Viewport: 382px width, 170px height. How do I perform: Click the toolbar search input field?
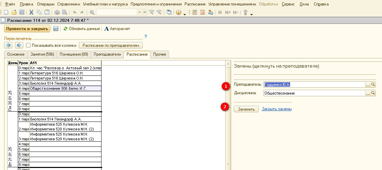[117, 12]
